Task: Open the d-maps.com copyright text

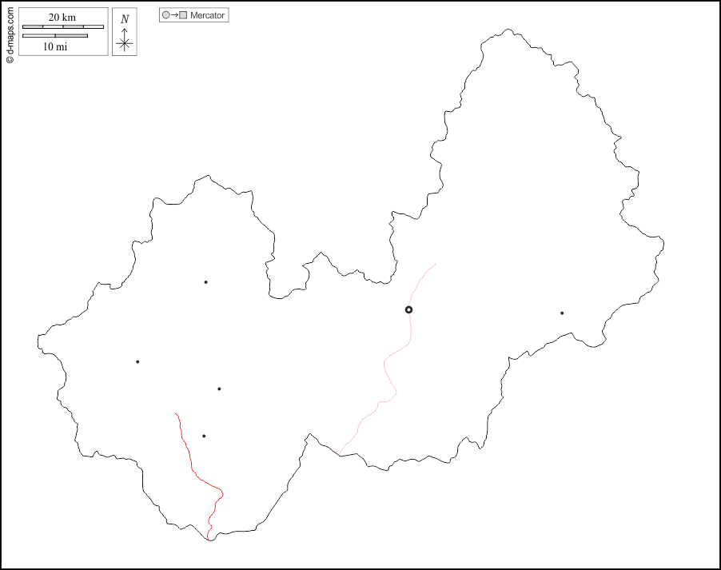Action: 10,35
